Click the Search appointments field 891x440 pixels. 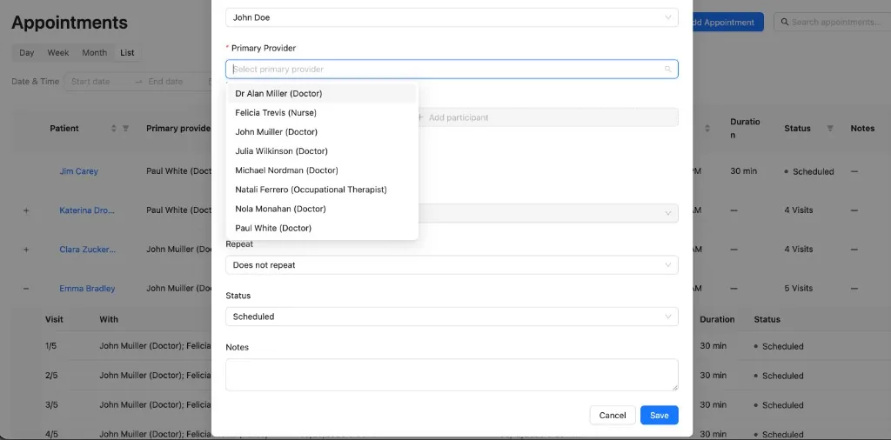(833, 22)
